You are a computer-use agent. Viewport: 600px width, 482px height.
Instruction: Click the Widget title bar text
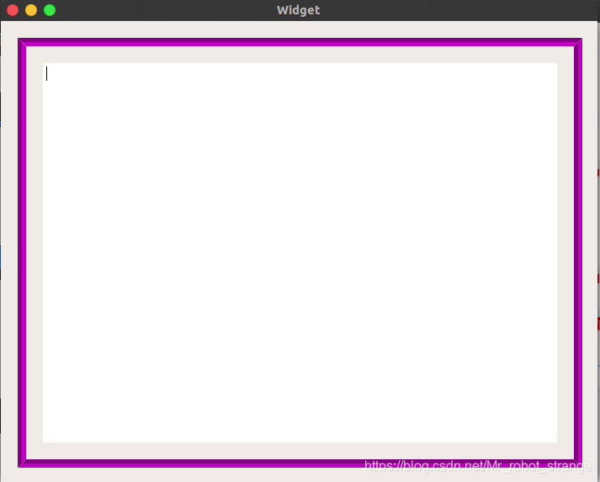(x=299, y=10)
